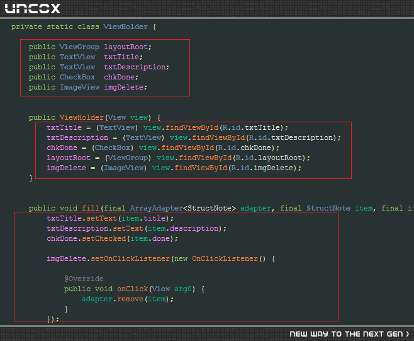The width and height of the screenshot is (414, 341).
Task: Click the 'public CheckBox chkDone;' declaration
Action: click(84, 77)
